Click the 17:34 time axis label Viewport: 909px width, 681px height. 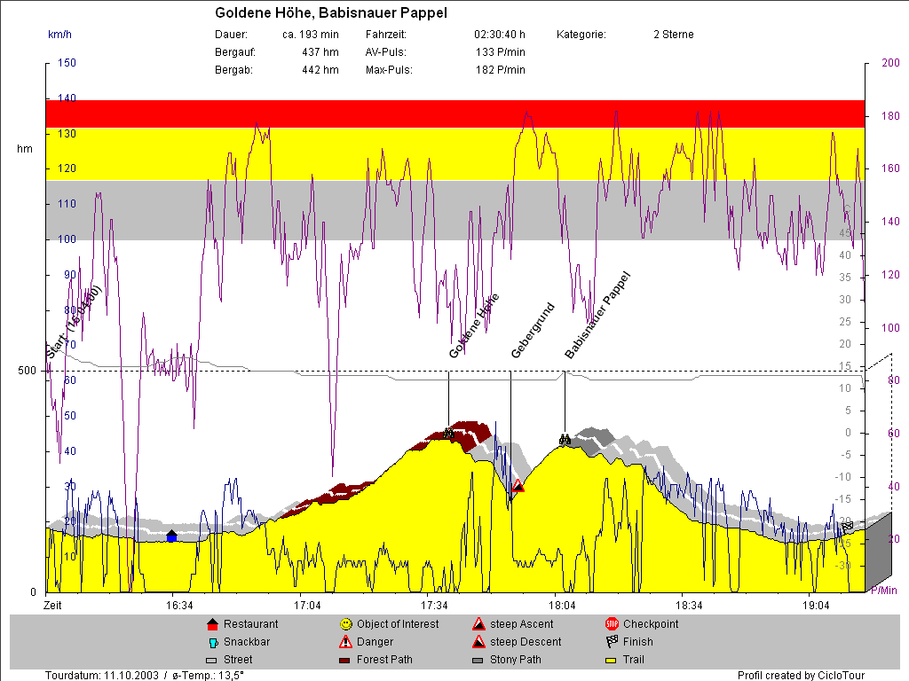pos(434,606)
